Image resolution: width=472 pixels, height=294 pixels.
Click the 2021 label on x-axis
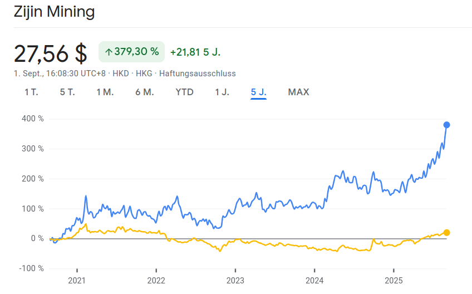[x=77, y=279]
